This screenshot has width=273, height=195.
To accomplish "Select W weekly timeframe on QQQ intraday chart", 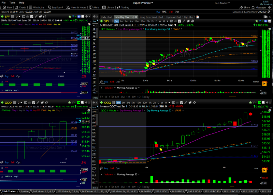I will [162, 103].
